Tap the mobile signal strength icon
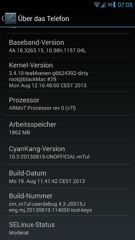 coord(103,5)
